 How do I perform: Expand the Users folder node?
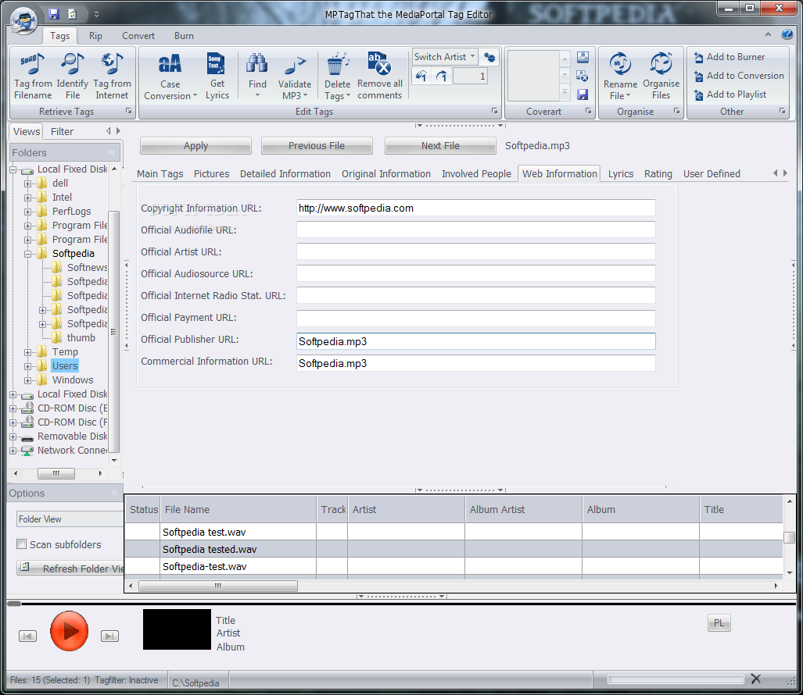tap(27, 366)
